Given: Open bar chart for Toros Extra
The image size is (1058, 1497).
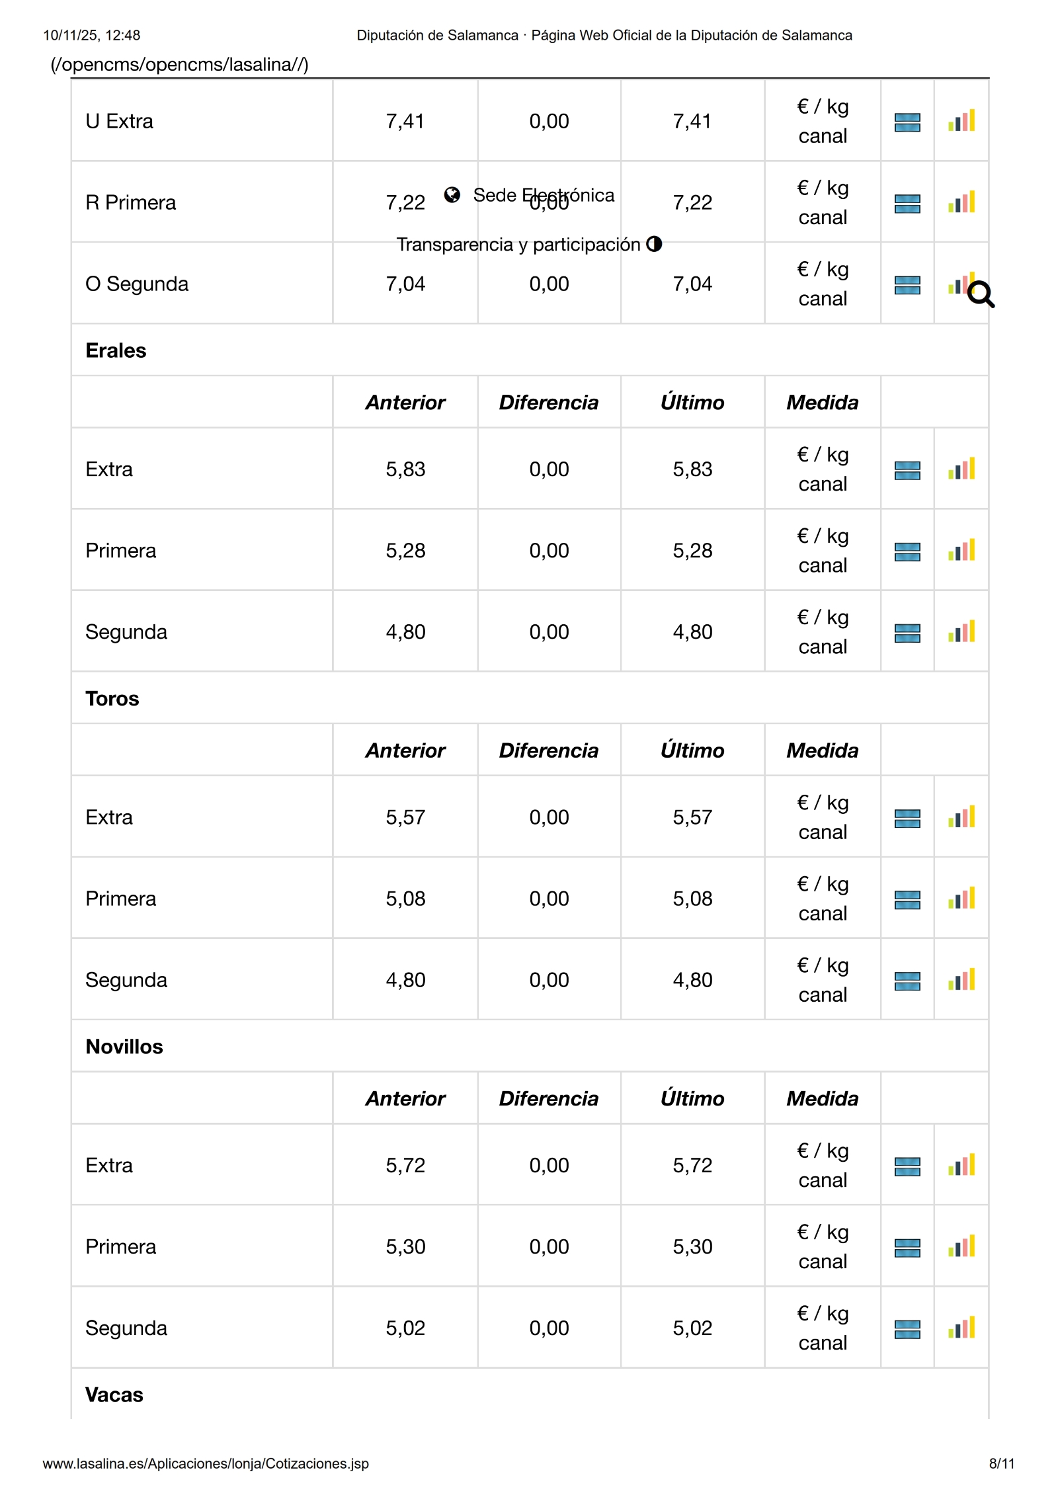Looking at the screenshot, I should click(961, 817).
